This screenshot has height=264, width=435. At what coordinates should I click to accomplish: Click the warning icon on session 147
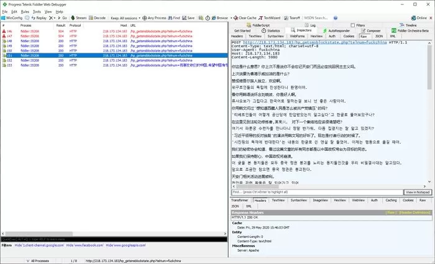[x=4, y=36]
